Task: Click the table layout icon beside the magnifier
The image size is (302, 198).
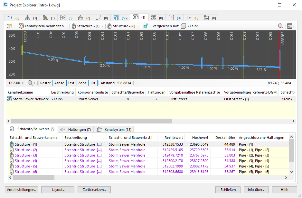Action: tap(290, 26)
